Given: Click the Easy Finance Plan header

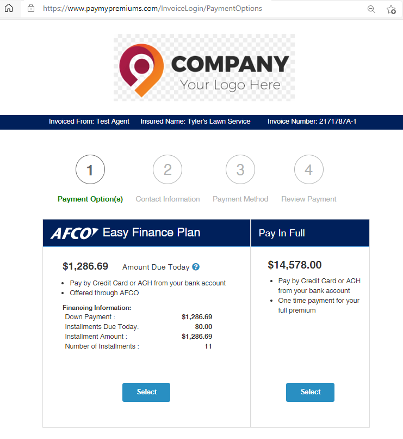Looking at the screenshot, I should pyautogui.click(x=151, y=233).
